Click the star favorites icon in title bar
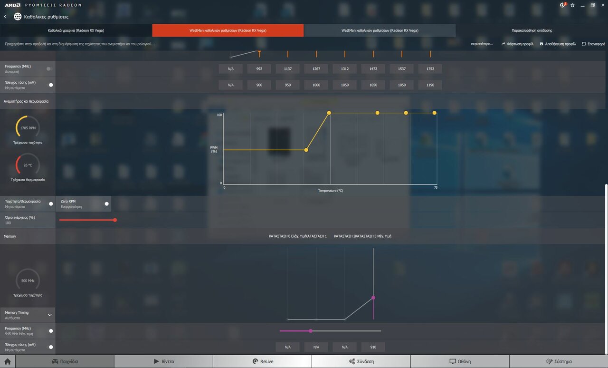The width and height of the screenshot is (608, 368). point(572,5)
